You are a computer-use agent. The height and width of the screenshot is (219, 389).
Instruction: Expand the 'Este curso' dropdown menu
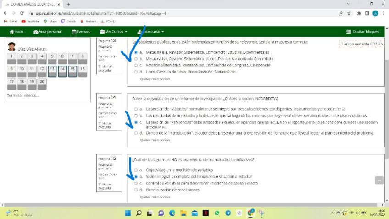coord(151,32)
